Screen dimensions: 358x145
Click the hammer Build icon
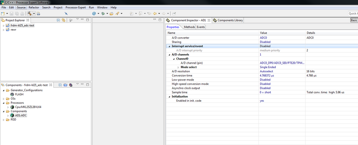[x=29, y=14]
